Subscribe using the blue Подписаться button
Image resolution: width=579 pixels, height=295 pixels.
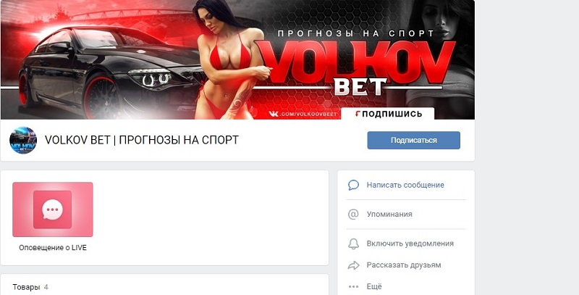pyautogui.click(x=413, y=140)
